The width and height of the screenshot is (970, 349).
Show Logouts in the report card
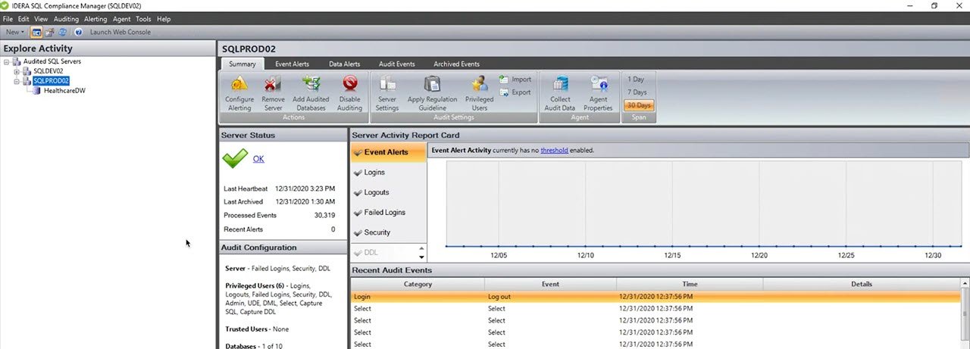coord(388,192)
